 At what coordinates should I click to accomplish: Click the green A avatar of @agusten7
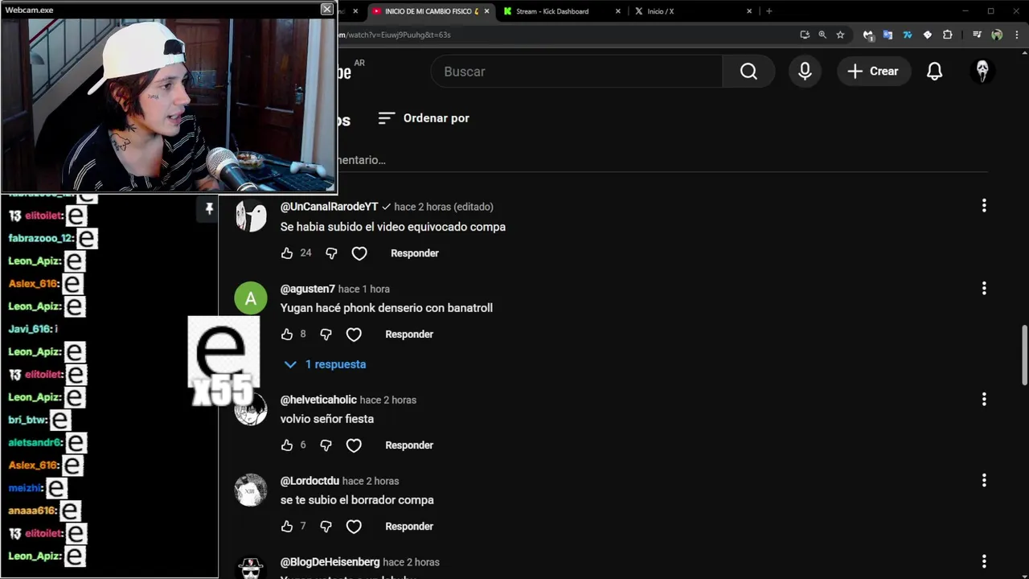(251, 298)
